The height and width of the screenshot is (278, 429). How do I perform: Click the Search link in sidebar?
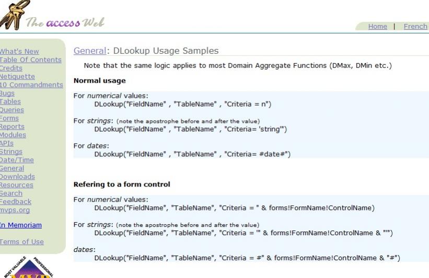pos(11,193)
